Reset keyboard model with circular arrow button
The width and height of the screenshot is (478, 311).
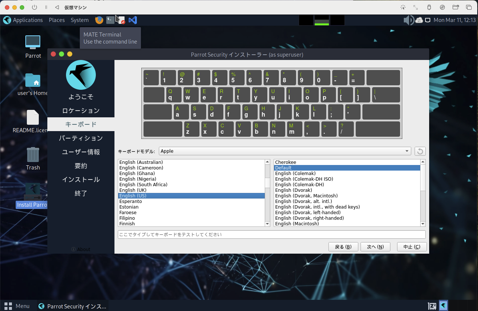tap(420, 151)
